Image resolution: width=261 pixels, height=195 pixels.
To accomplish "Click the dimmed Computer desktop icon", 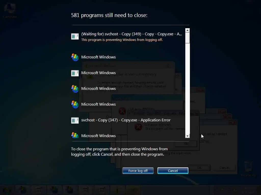I will (10, 11).
